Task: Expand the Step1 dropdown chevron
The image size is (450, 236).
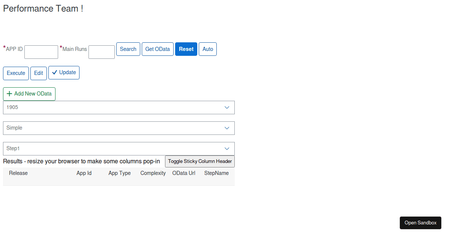Action: 226,149
